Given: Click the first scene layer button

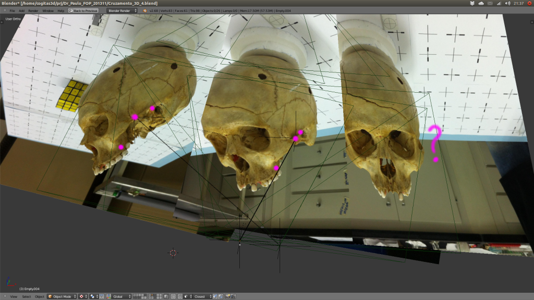Looking at the screenshot, I should pos(134,295).
